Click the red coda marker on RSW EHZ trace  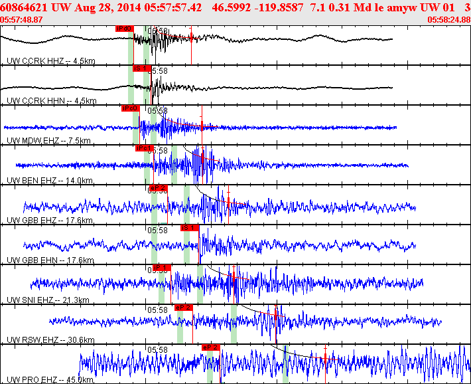276,315
